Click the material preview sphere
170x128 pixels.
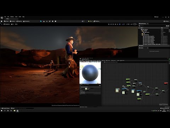coord(90,73)
